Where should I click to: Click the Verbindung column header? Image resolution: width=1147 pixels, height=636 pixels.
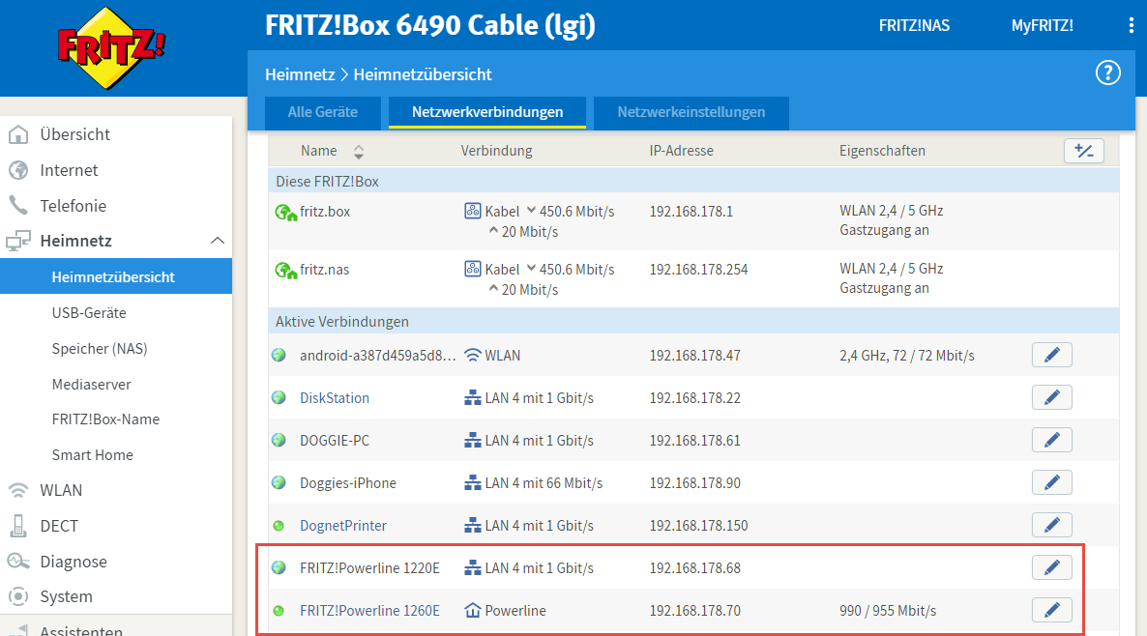tap(496, 152)
